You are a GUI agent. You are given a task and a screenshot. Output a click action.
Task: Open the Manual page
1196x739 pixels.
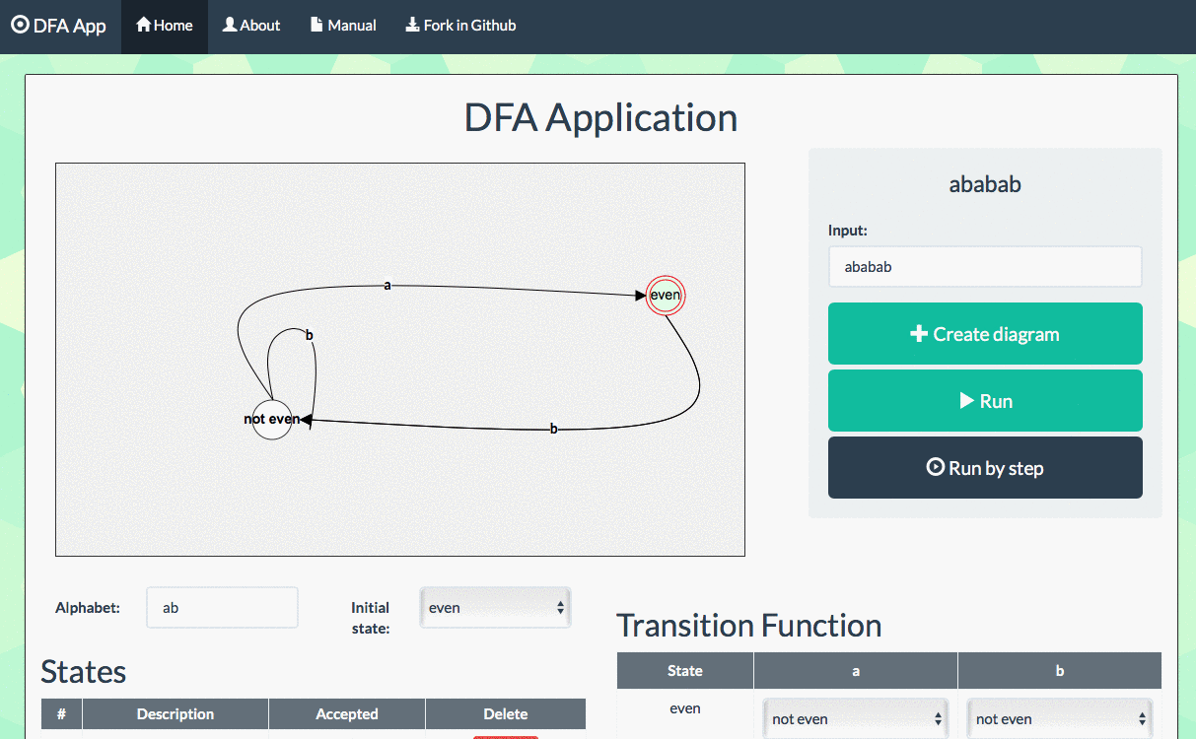click(343, 25)
